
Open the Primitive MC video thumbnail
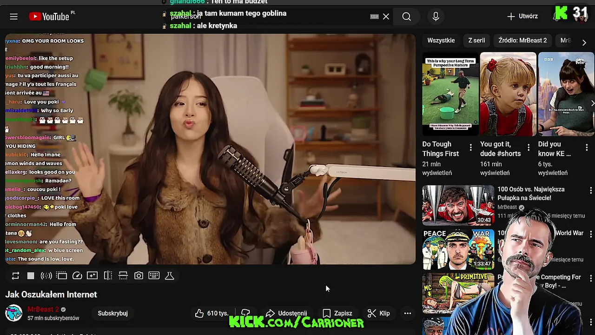point(458,293)
